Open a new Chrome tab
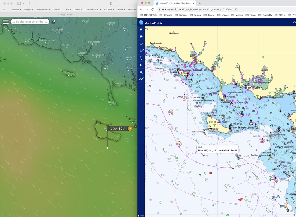 pos(200,3)
